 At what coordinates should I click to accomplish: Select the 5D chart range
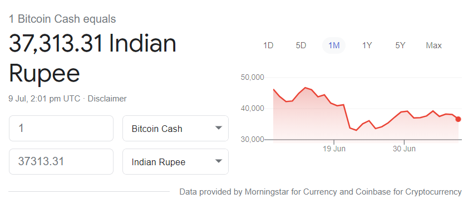click(300, 45)
